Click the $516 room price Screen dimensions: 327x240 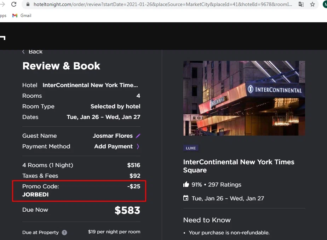point(134,165)
